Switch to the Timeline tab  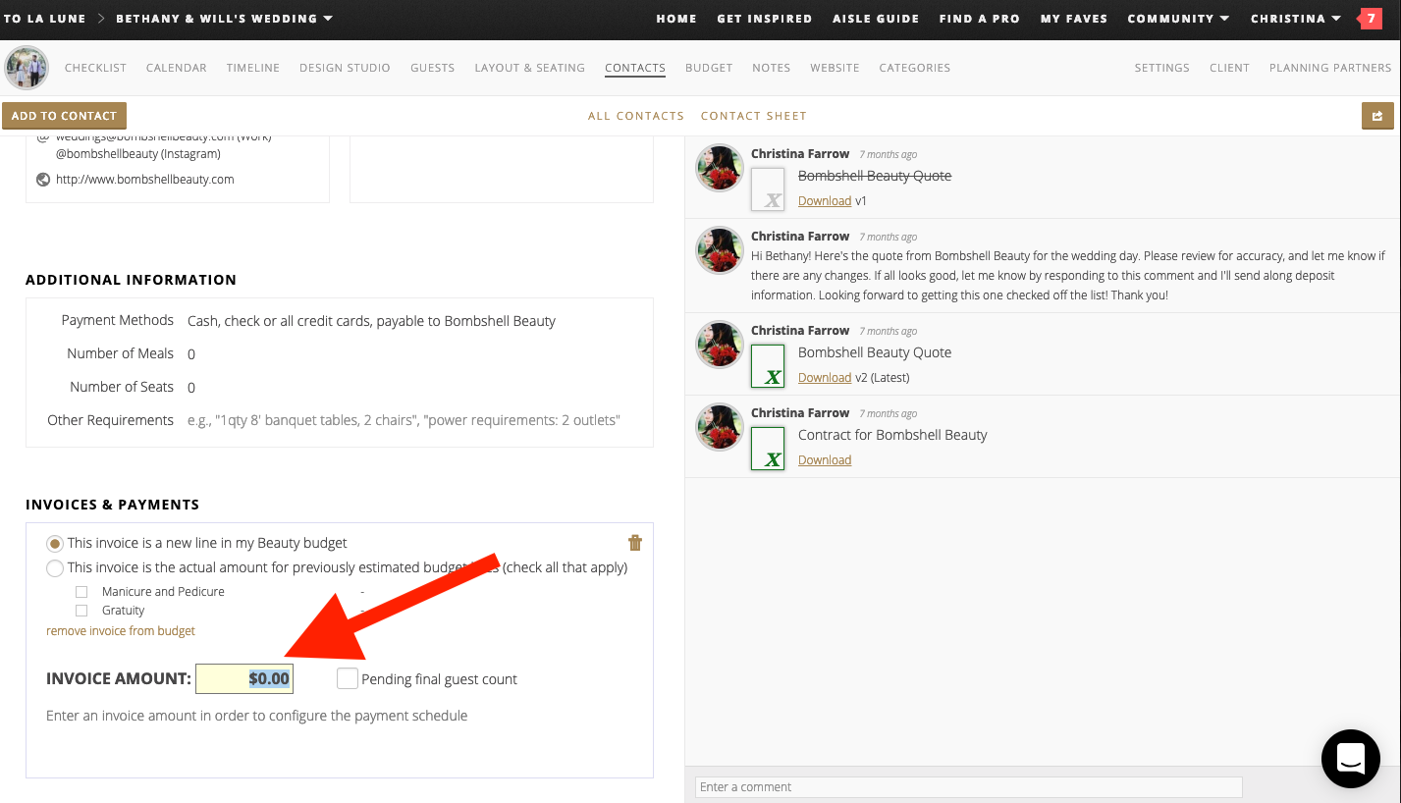(x=253, y=68)
